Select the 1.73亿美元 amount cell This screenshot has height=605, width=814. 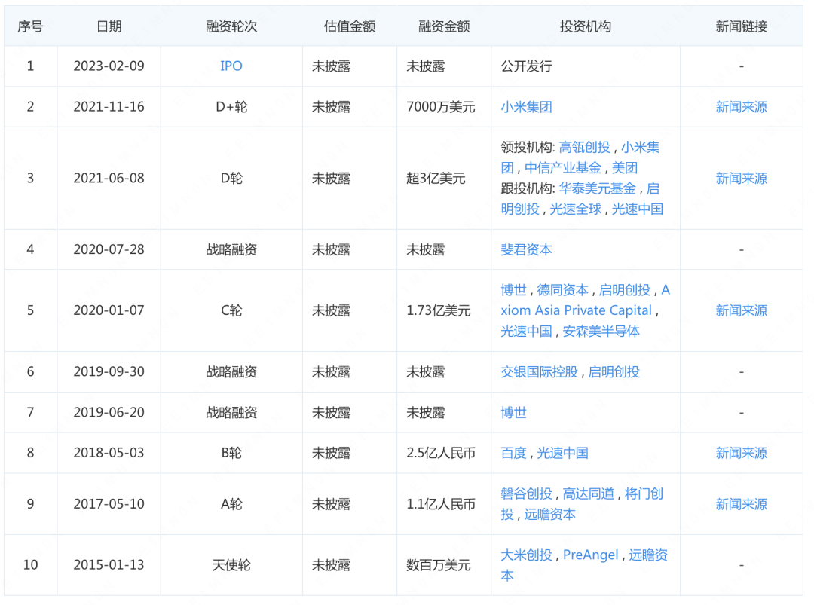(438, 311)
